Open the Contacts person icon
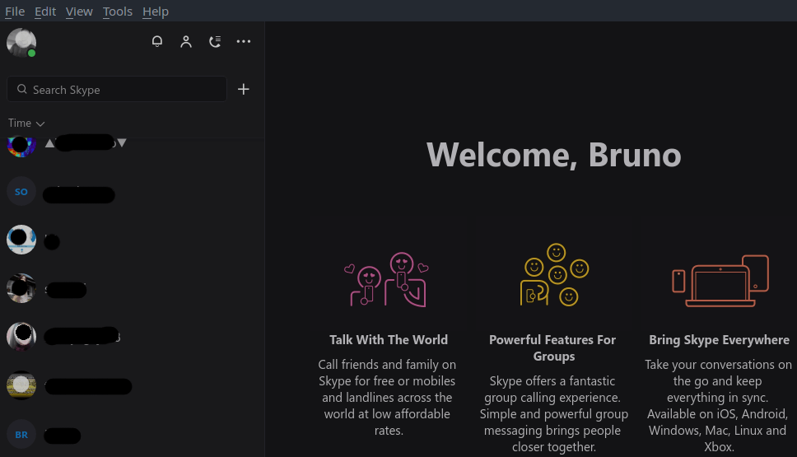Image resolution: width=797 pixels, height=457 pixels. (x=186, y=42)
